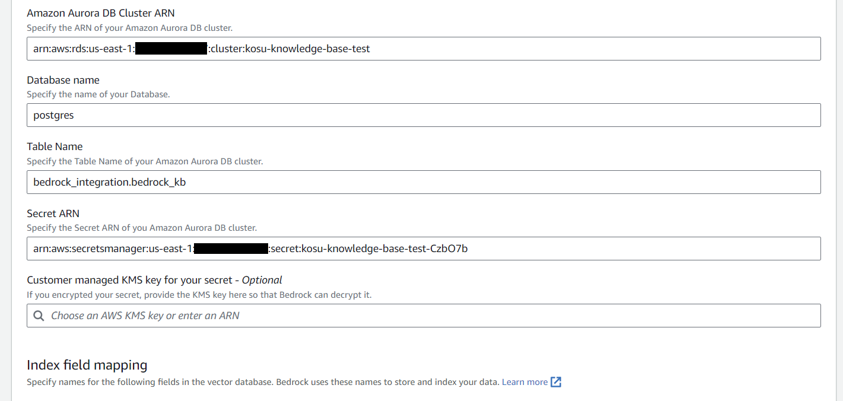Click the Secret ARN label
Screen dimensions: 843x401
tap(53, 213)
